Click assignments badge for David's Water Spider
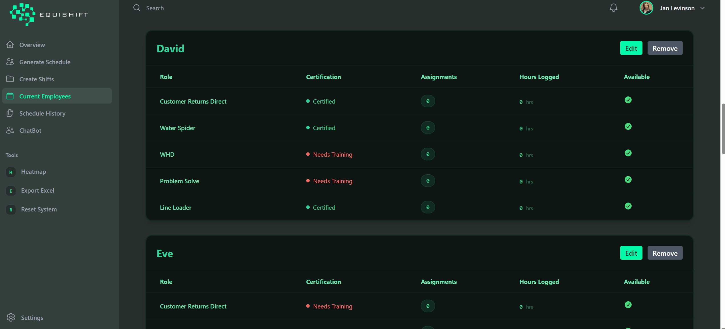This screenshot has width=725, height=329. (428, 128)
